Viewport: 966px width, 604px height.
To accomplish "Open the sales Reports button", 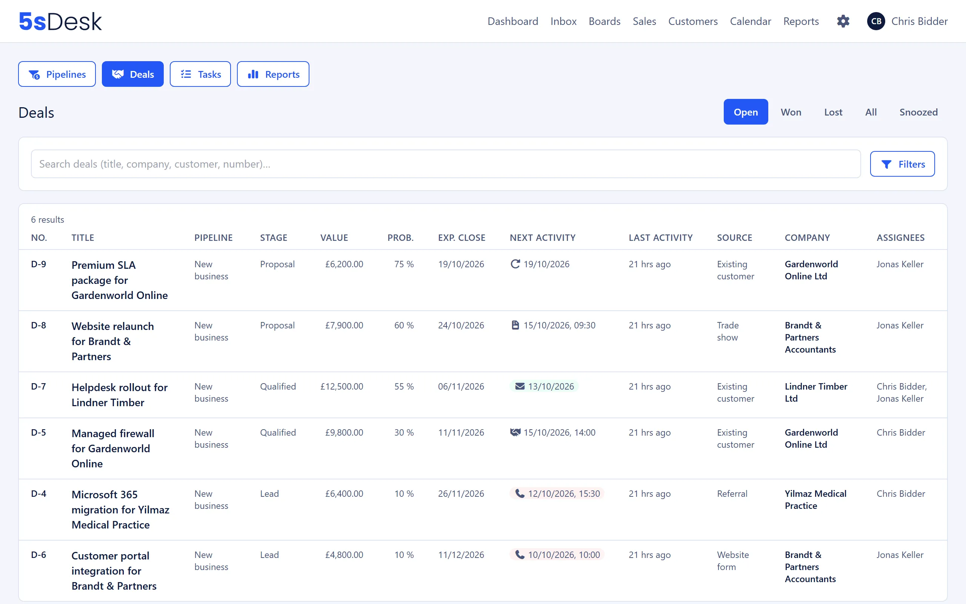I will pyautogui.click(x=273, y=74).
